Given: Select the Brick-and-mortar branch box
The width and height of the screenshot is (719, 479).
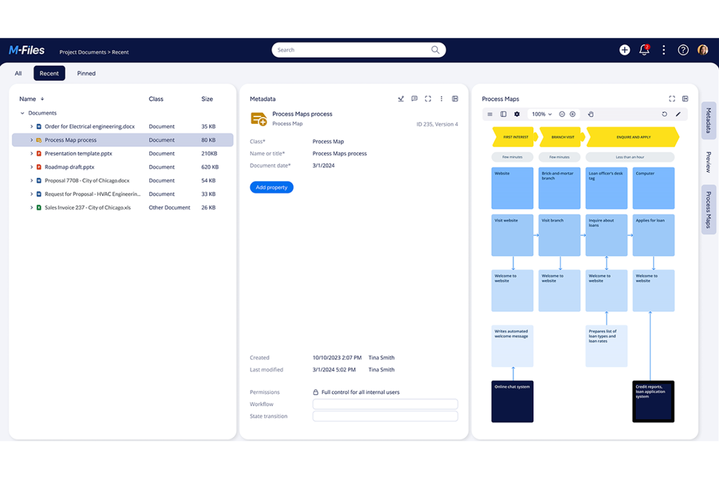Looking at the screenshot, I should tap(559, 188).
